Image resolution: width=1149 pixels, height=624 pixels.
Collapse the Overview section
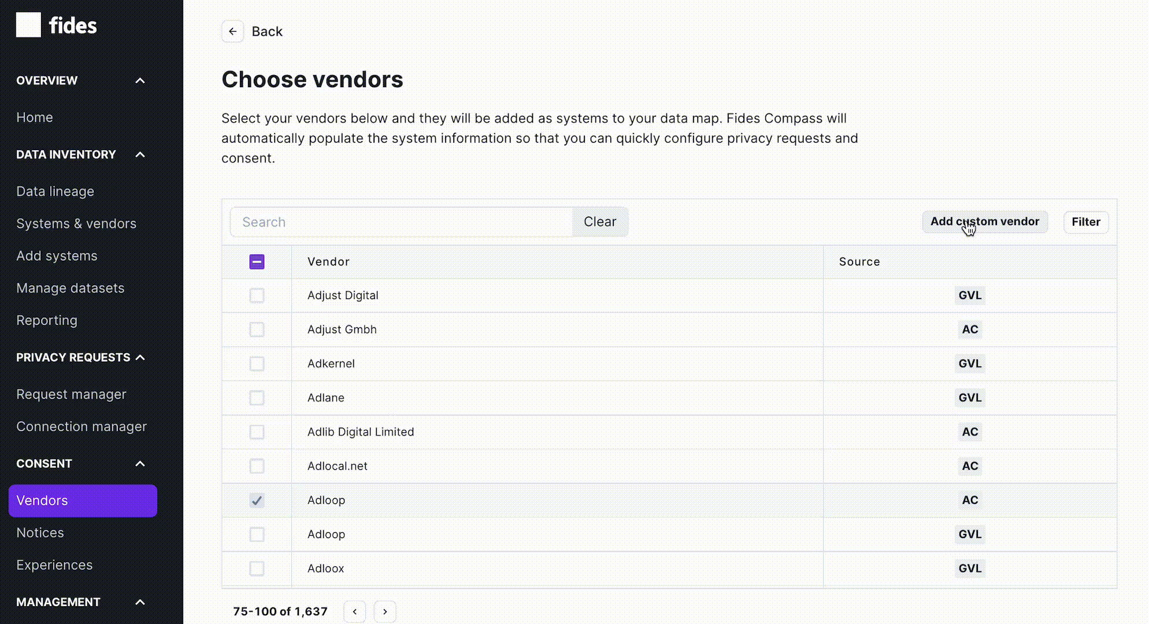tap(140, 80)
